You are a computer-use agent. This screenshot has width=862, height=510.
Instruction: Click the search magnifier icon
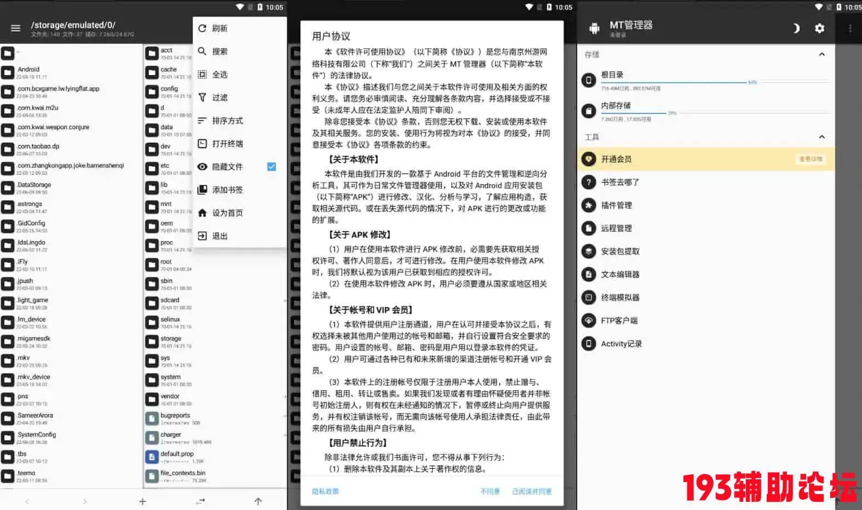(x=202, y=51)
